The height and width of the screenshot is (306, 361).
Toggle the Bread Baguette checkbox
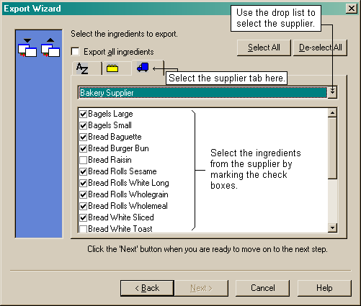[83, 137]
